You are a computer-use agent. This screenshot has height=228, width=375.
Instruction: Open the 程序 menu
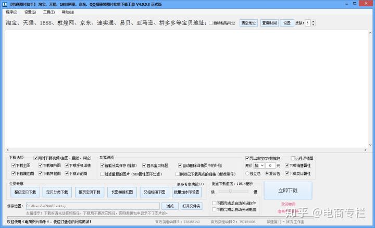(x=10, y=12)
